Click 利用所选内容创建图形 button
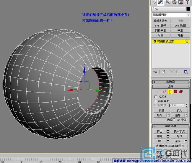Image resolution: width=192 pixels, height=163 pixels. coord(170,146)
